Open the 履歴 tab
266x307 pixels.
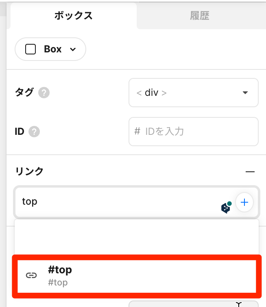coord(200,16)
